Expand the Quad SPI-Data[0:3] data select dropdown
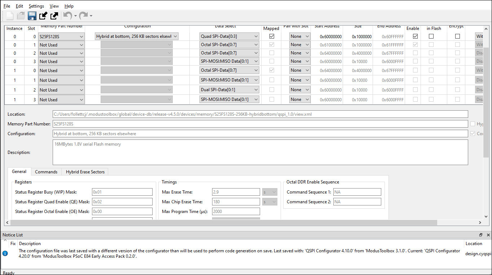This screenshot has height=275, width=492. (229, 36)
